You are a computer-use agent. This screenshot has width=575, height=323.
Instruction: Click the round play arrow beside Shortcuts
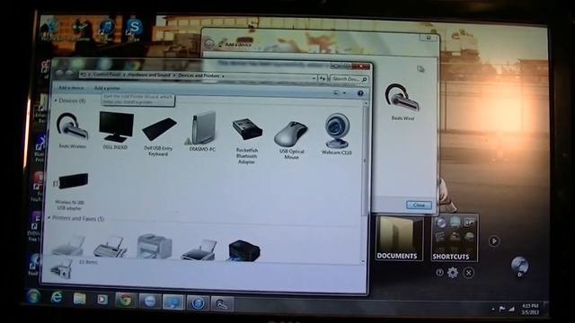(x=494, y=241)
